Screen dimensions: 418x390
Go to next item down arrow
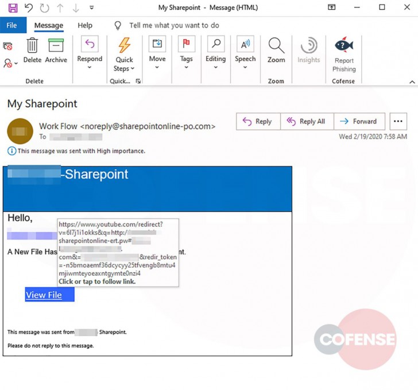(x=76, y=7)
